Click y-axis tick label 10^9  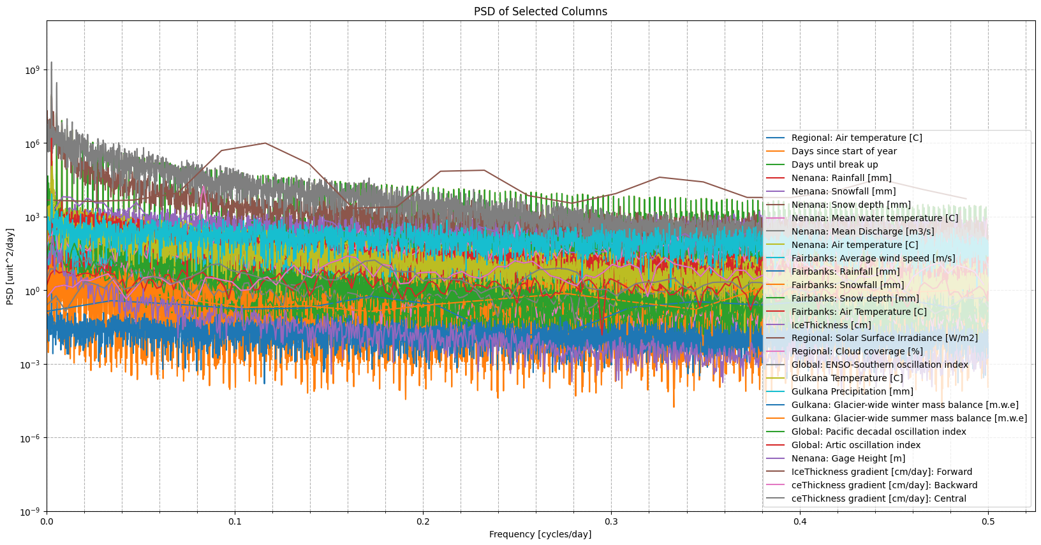33,69
